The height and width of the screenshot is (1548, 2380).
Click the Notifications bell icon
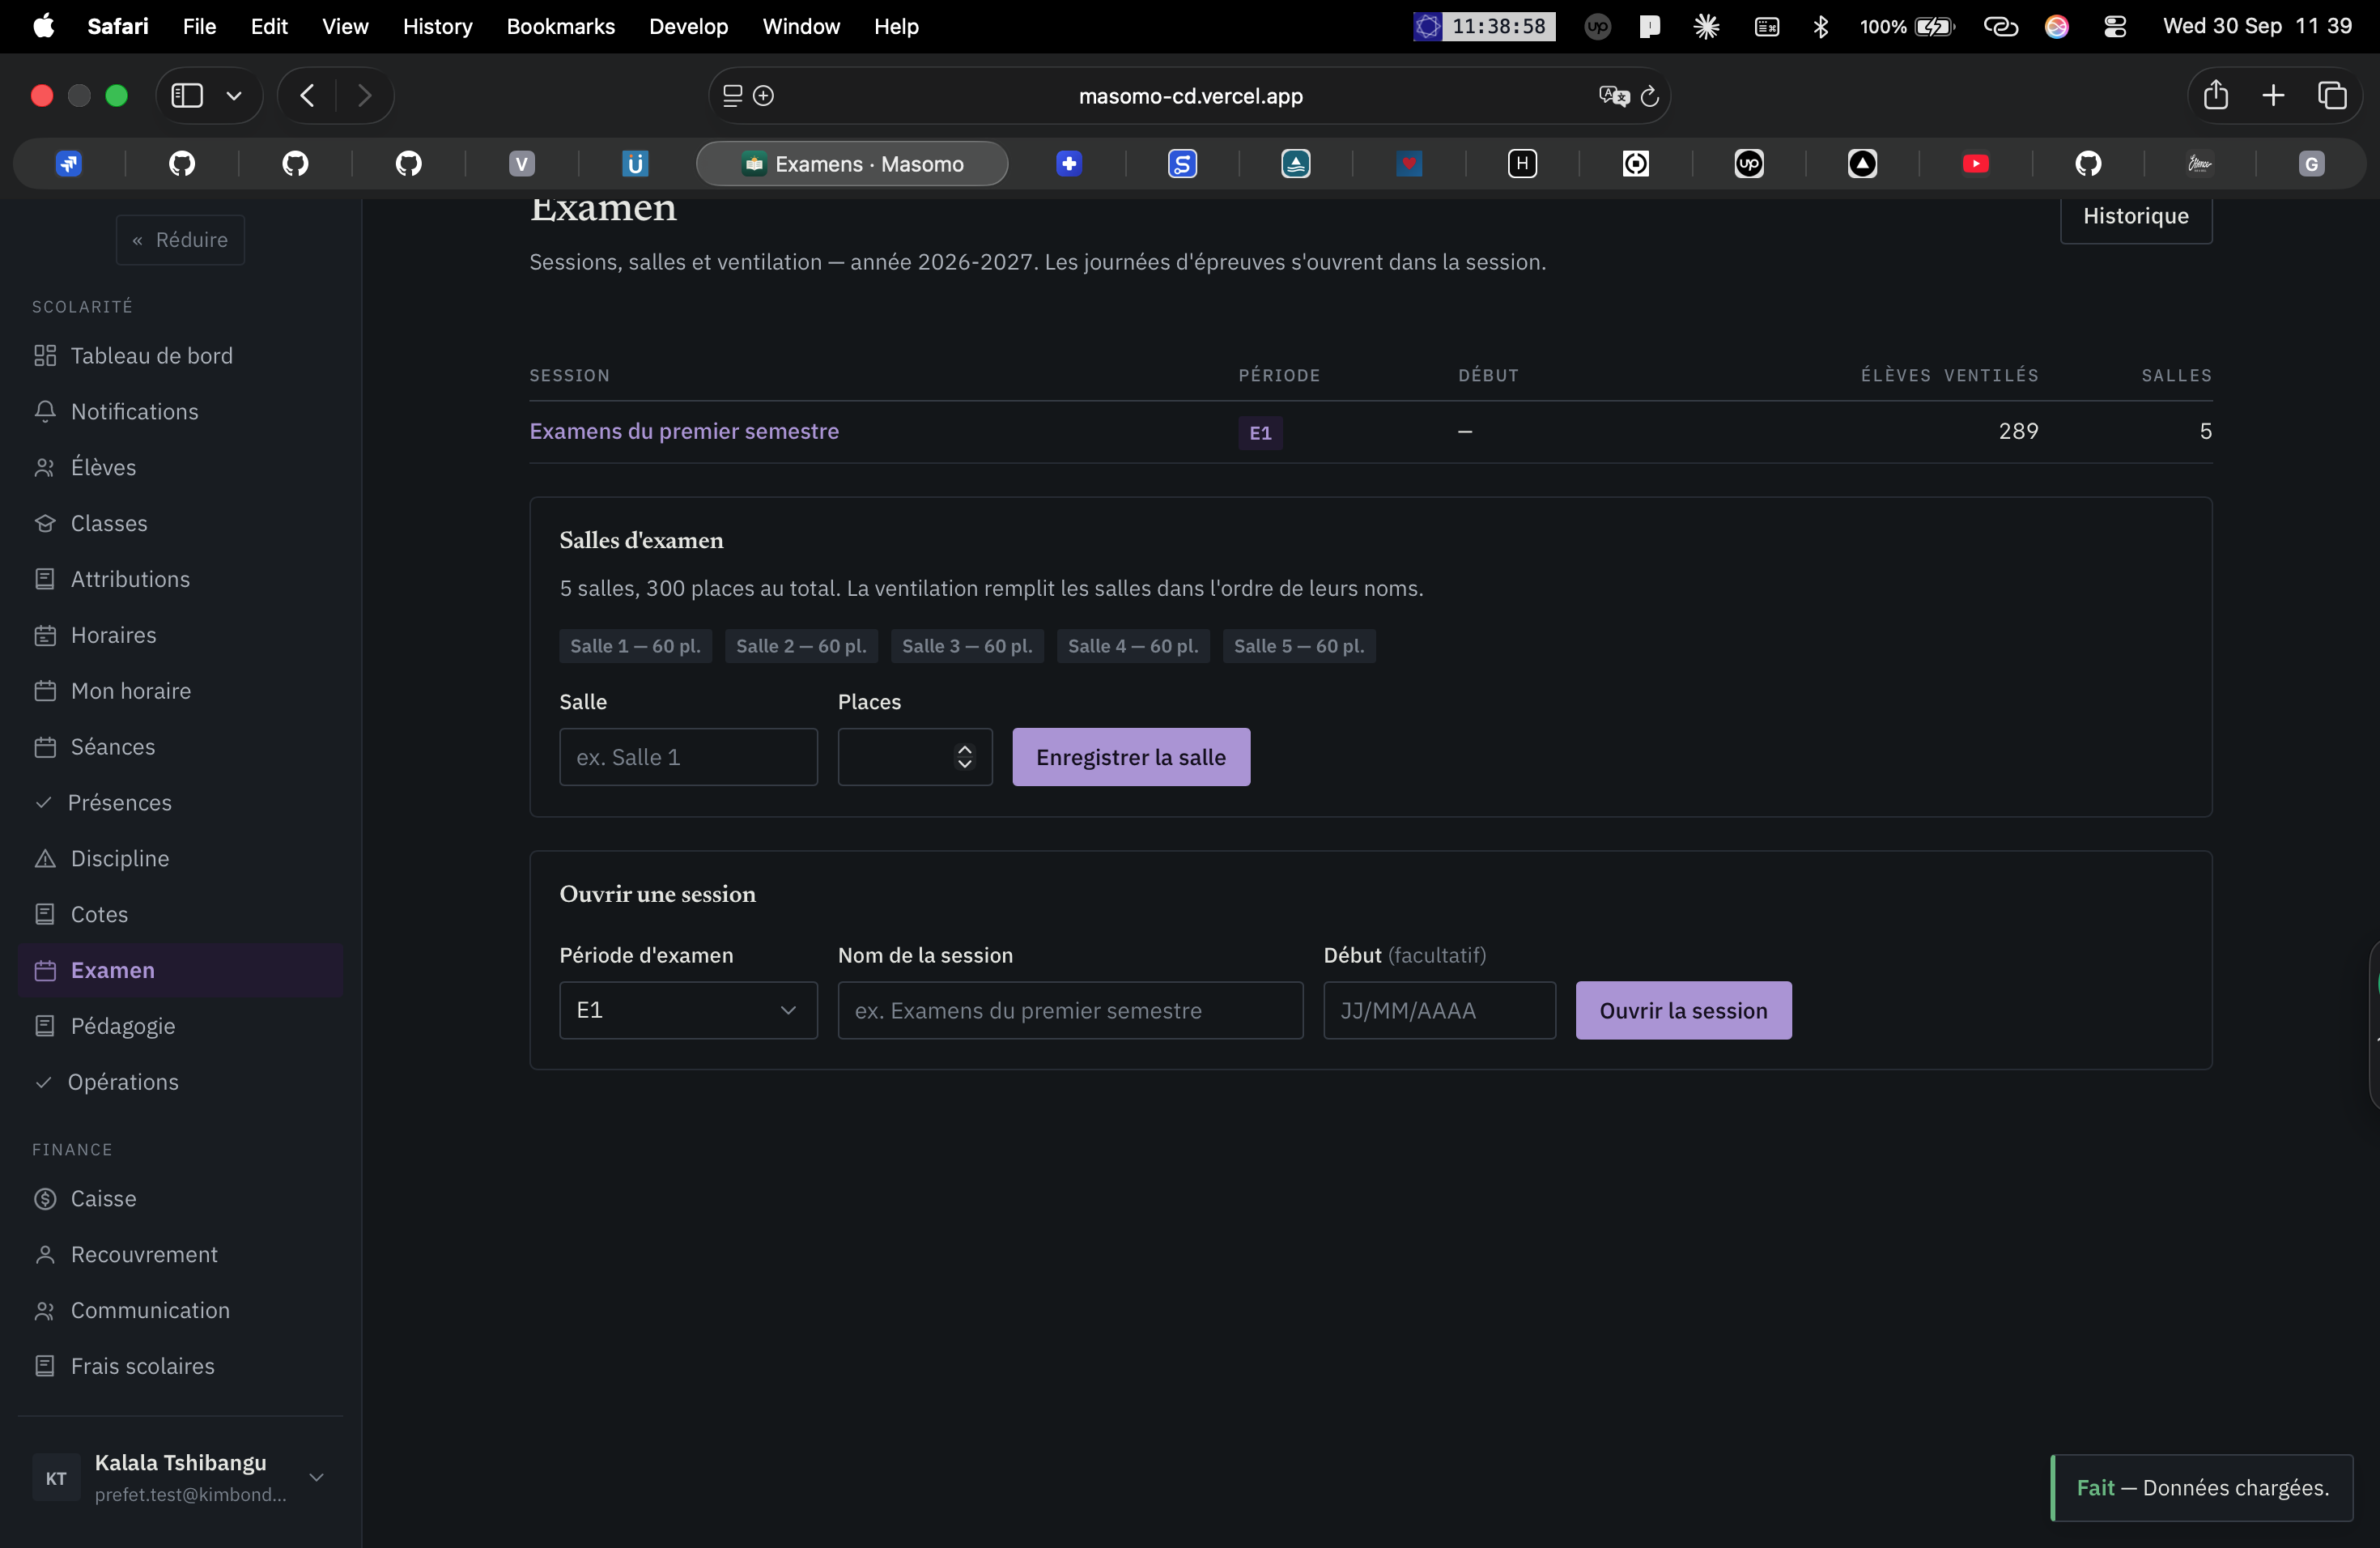45,411
